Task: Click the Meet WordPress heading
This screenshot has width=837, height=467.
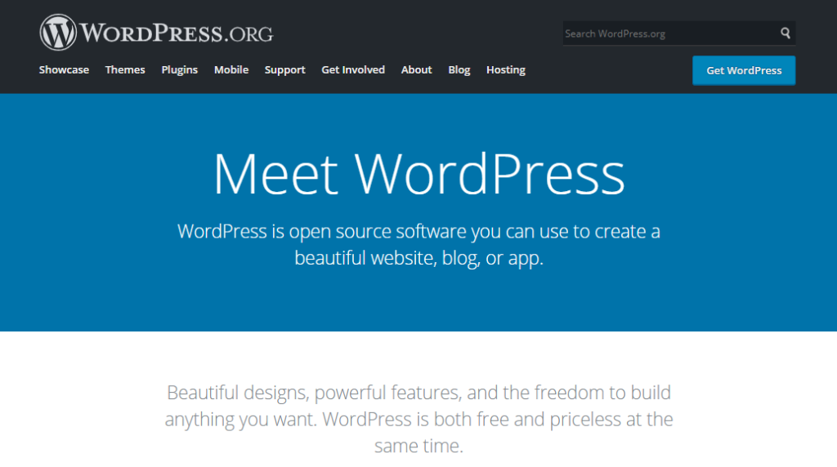Action: (419, 174)
